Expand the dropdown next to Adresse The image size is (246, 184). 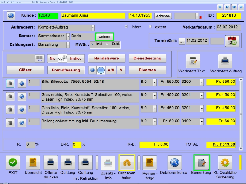[197, 16]
